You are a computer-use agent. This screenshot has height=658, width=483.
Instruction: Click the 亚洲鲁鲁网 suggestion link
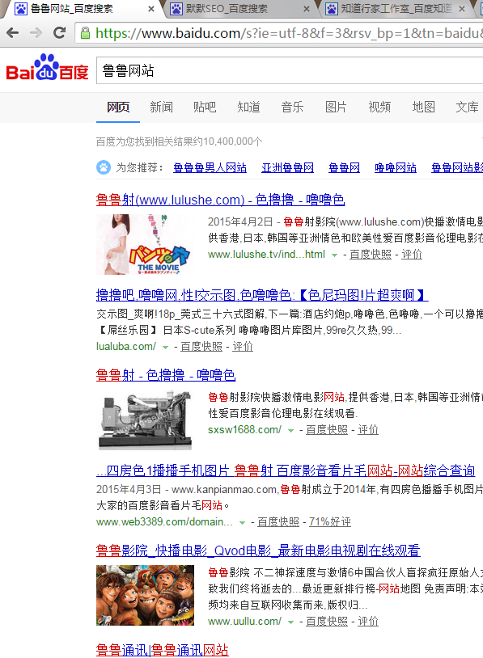coord(288,168)
